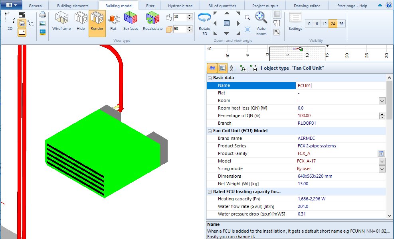The image size is (394, 239).
Task: Open the Bill of quantities tab
Action: coord(222,6)
